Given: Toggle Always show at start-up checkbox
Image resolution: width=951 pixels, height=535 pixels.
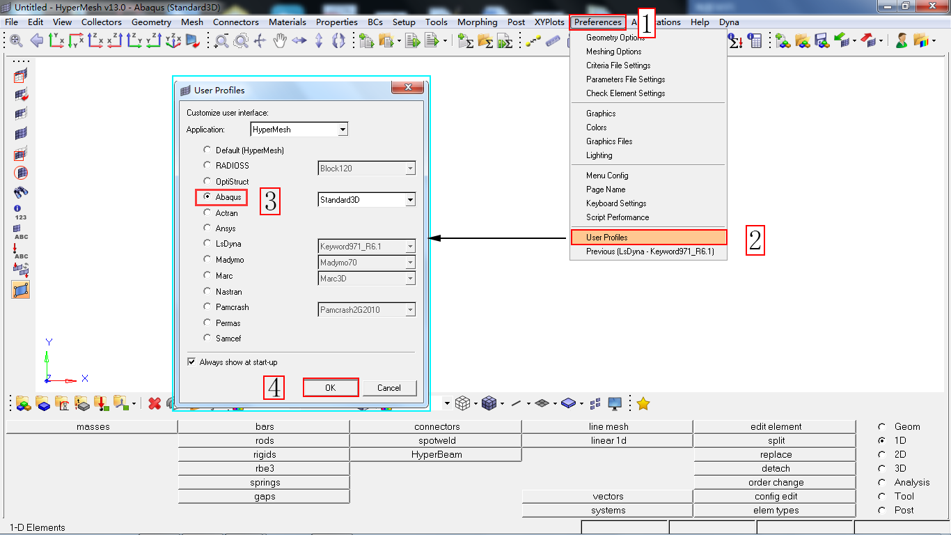Looking at the screenshot, I should pyautogui.click(x=191, y=362).
